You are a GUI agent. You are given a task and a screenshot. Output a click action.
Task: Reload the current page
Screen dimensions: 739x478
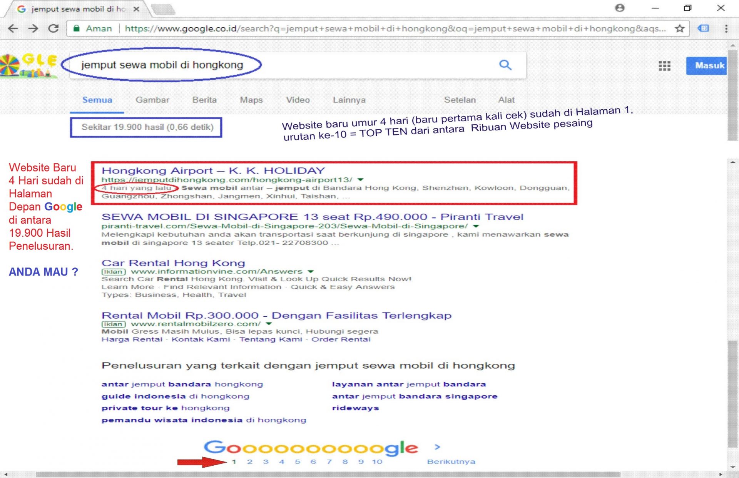[53, 28]
